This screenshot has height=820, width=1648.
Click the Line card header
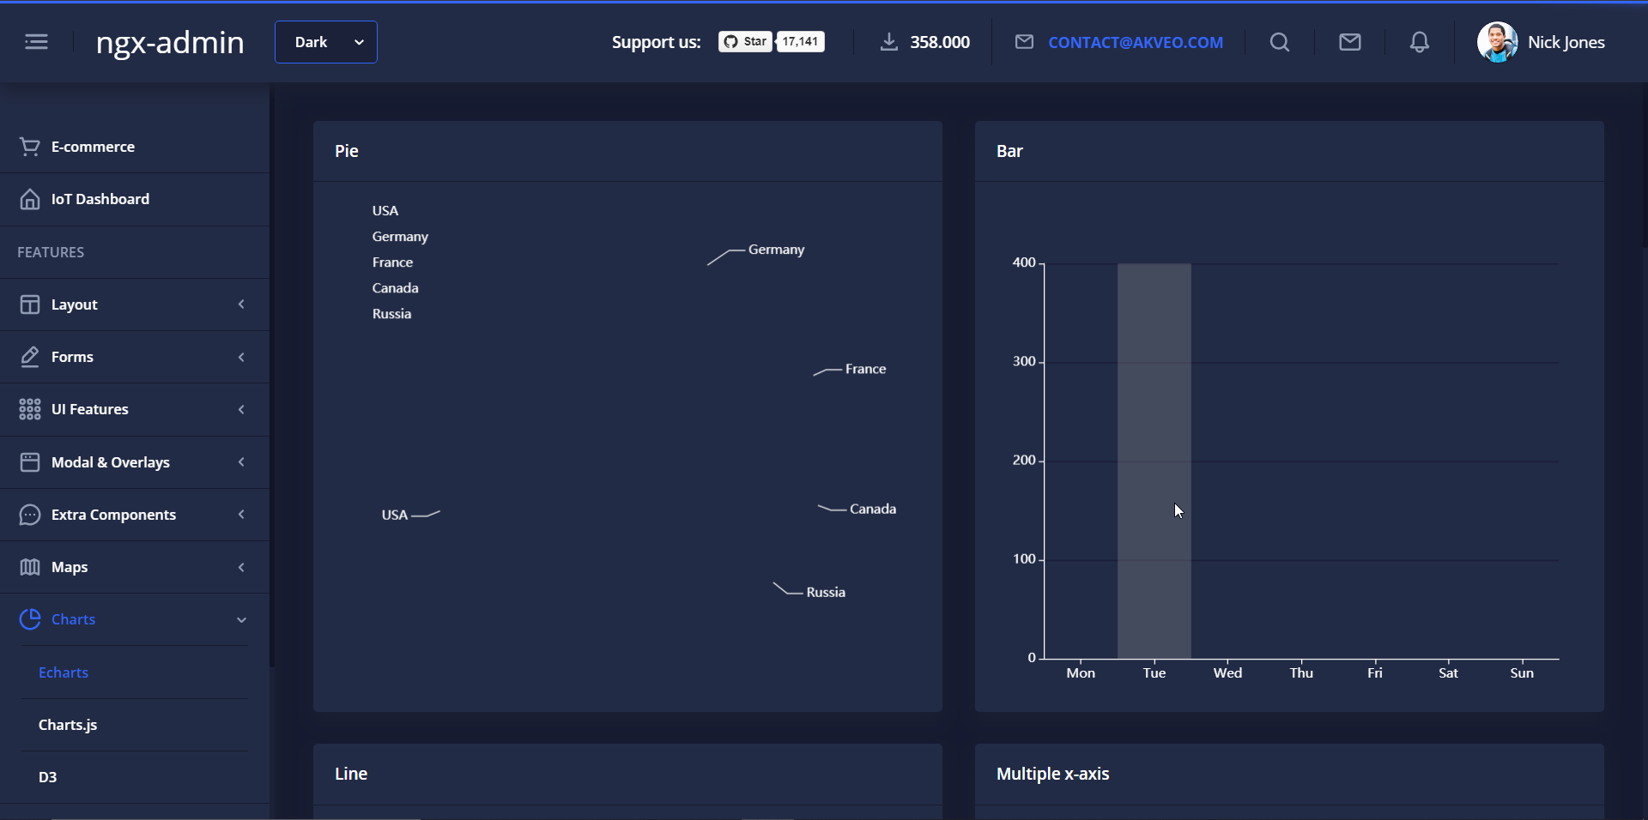[627, 774]
